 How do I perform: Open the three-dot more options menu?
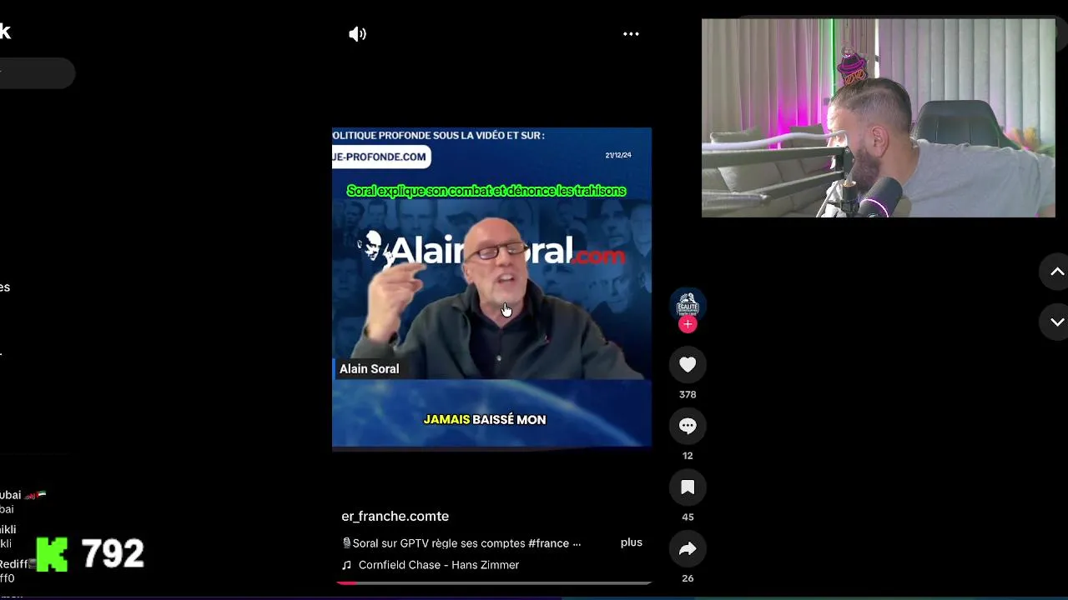[x=631, y=34]
